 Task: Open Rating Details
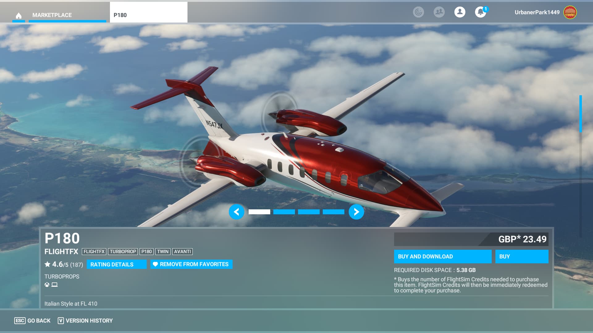pyautogui.click(x=117, y=264)
